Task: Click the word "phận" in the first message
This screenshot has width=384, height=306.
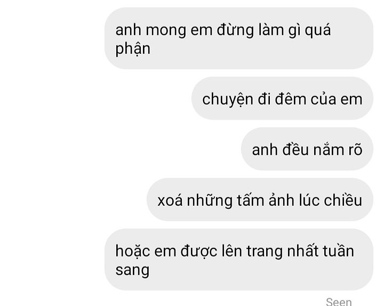Action: (133, 49)
